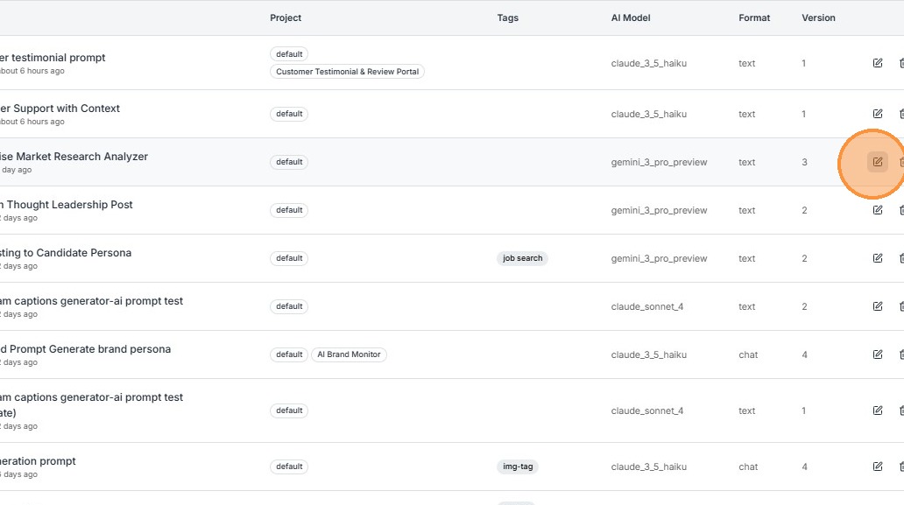Select the job search tag
Screen dimensions: 904x505
tap(523, 258)
